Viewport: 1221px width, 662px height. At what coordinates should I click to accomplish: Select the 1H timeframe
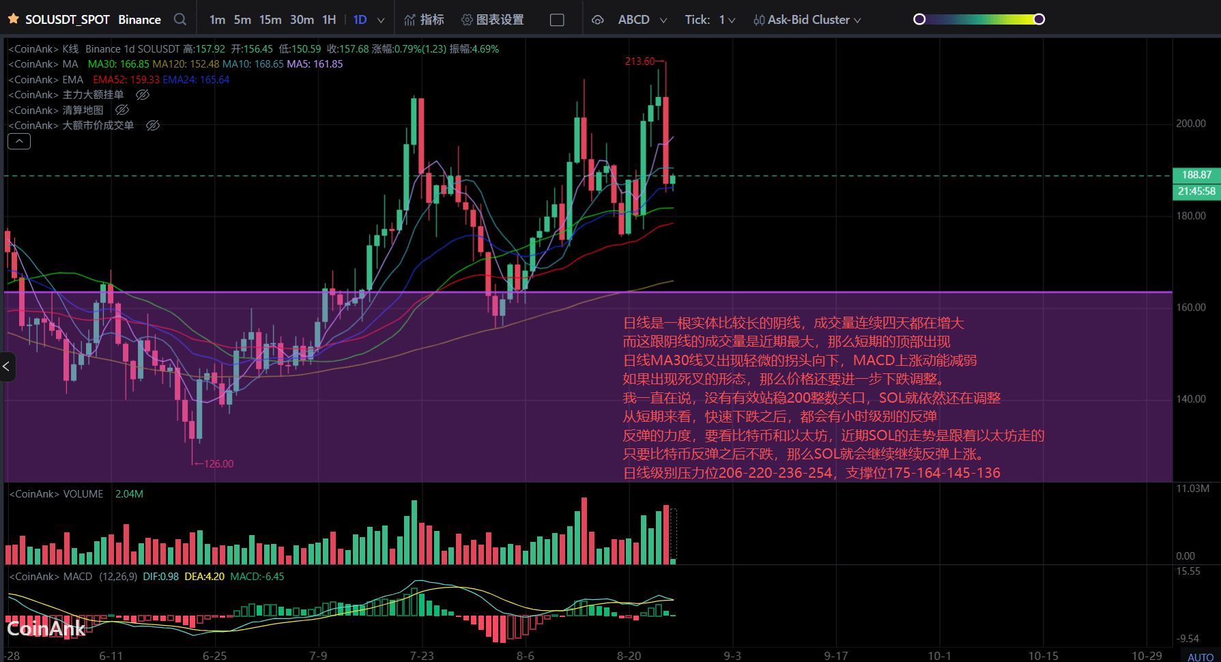point(329,20)
